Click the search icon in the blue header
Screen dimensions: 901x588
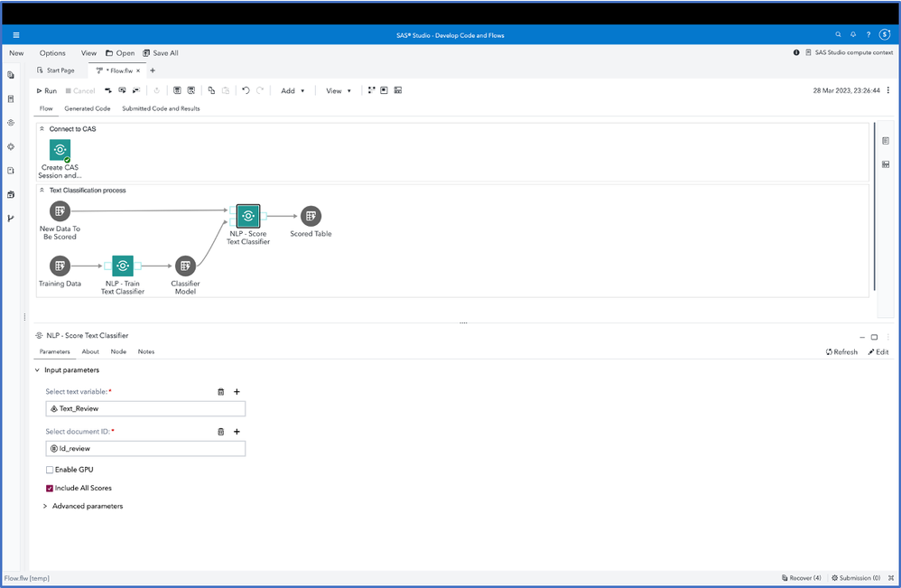(x=839, y=34)
